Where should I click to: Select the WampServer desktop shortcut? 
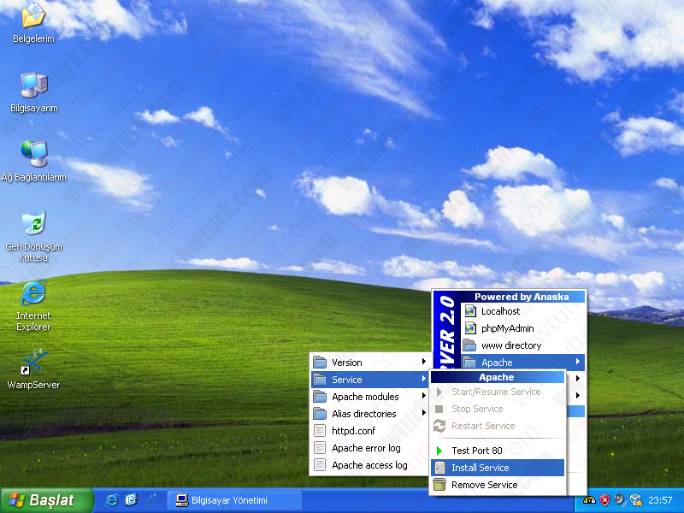33,362
